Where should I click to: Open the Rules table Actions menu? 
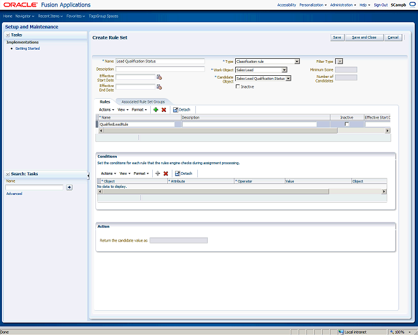[106, 109]
